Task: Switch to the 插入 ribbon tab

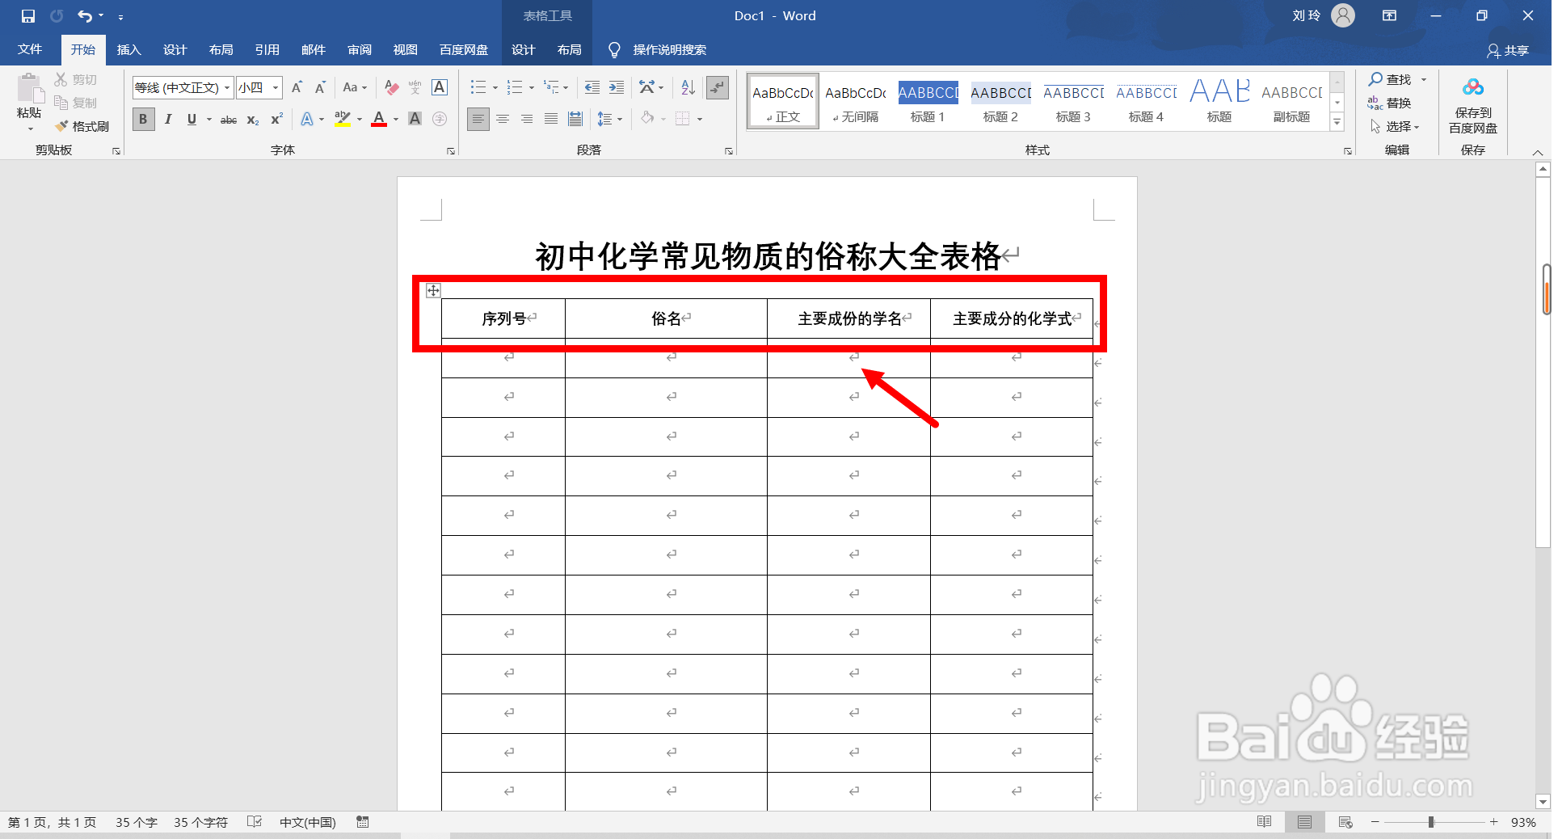Action: 128,49
